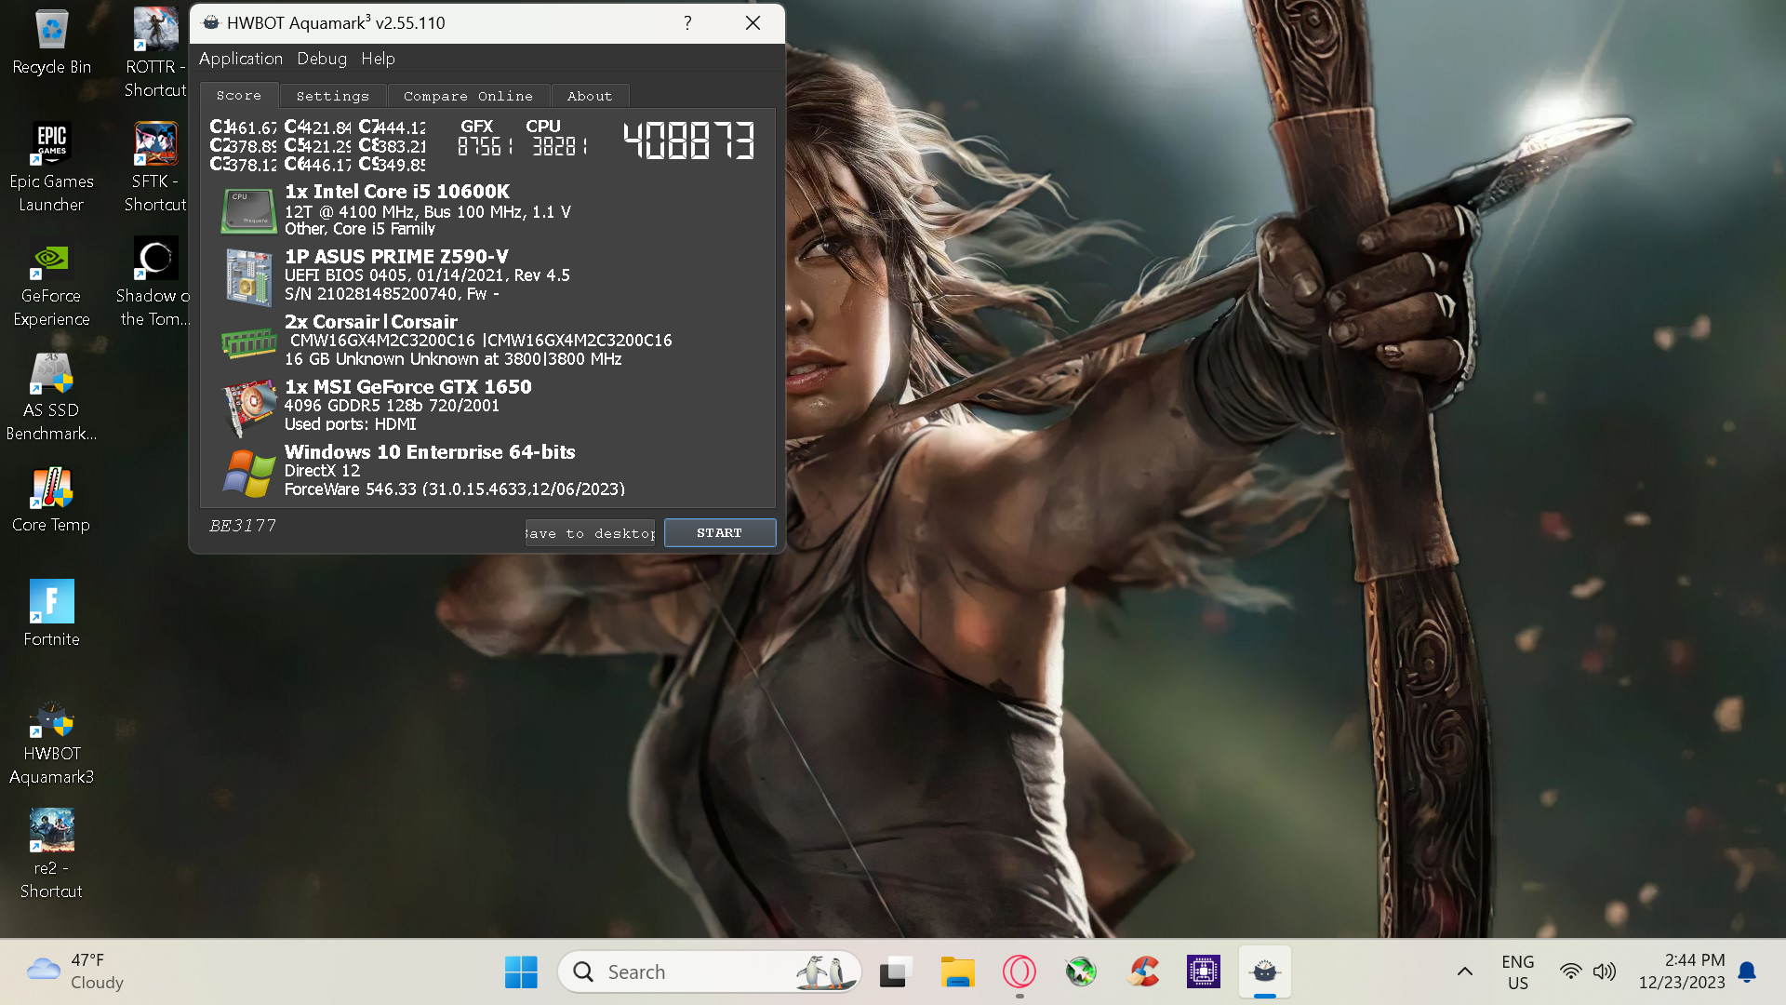Open CCleaner icon on the taskbar
The width and height of the screenshot is (1786, 1005).
pyautogui.click(x=1142, y=972)
